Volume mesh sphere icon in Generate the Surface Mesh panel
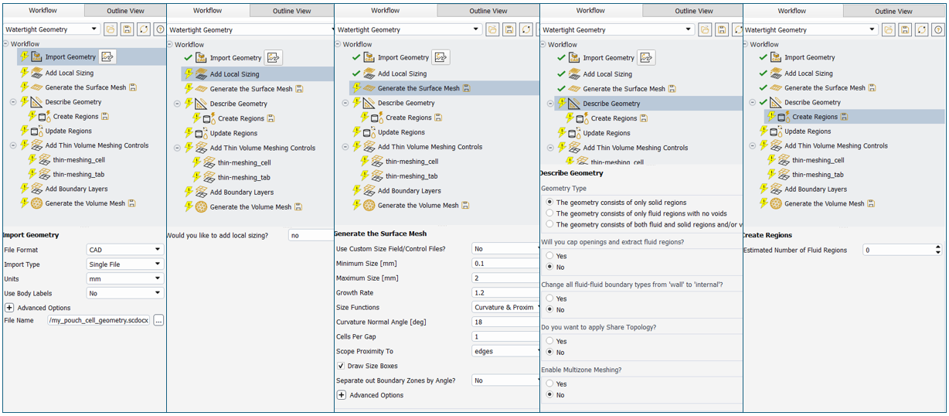 [x=369, y=205]
